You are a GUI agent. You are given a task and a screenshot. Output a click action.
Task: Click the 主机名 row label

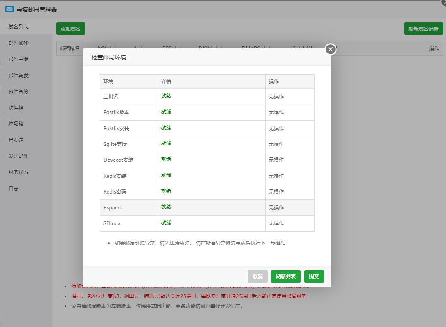tap(110, 97)
